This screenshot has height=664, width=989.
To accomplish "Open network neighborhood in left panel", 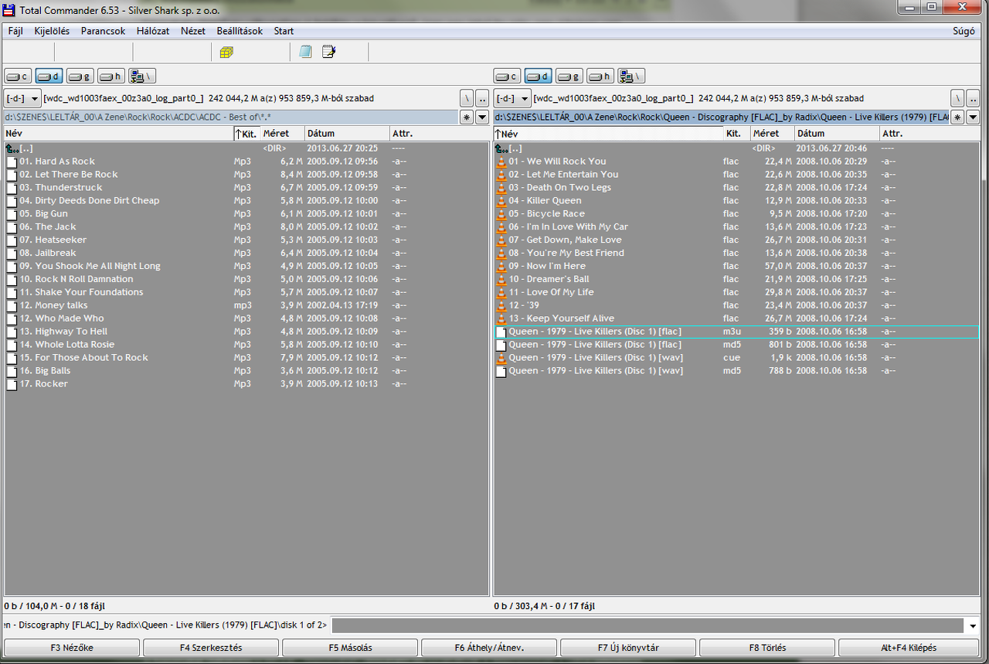I will tap(142, 76).
